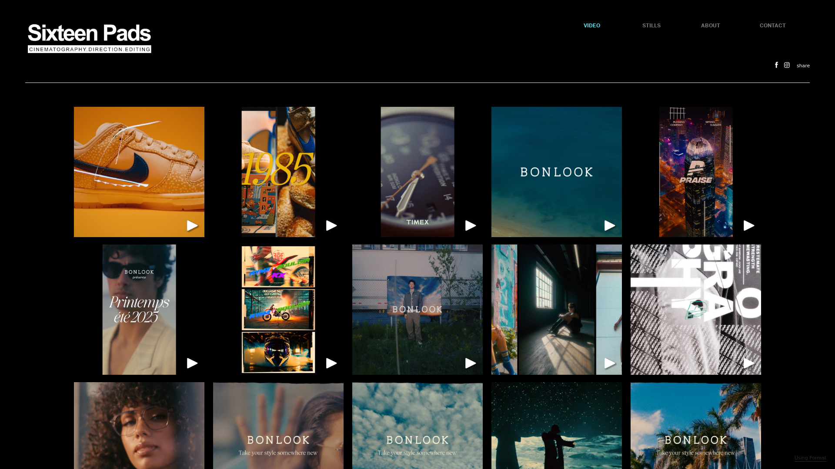Open the BonLook clouds thumbnail

point(417,426)
